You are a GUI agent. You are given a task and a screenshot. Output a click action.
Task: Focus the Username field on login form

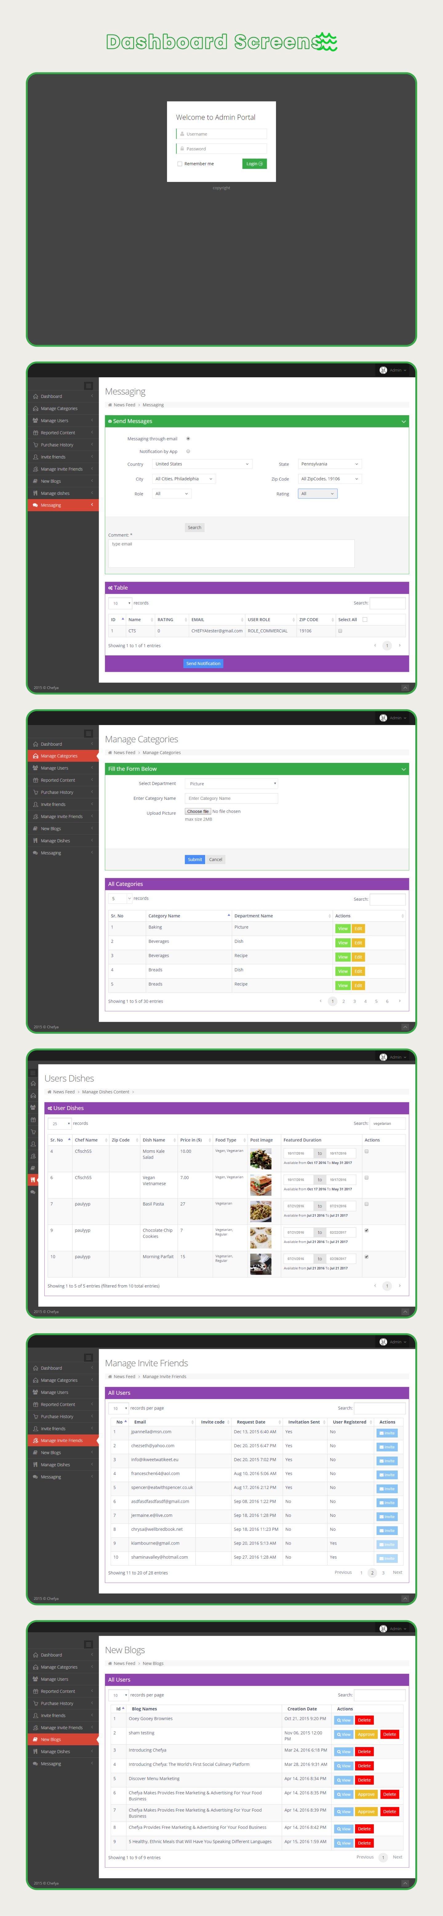[x=221, y=134]
